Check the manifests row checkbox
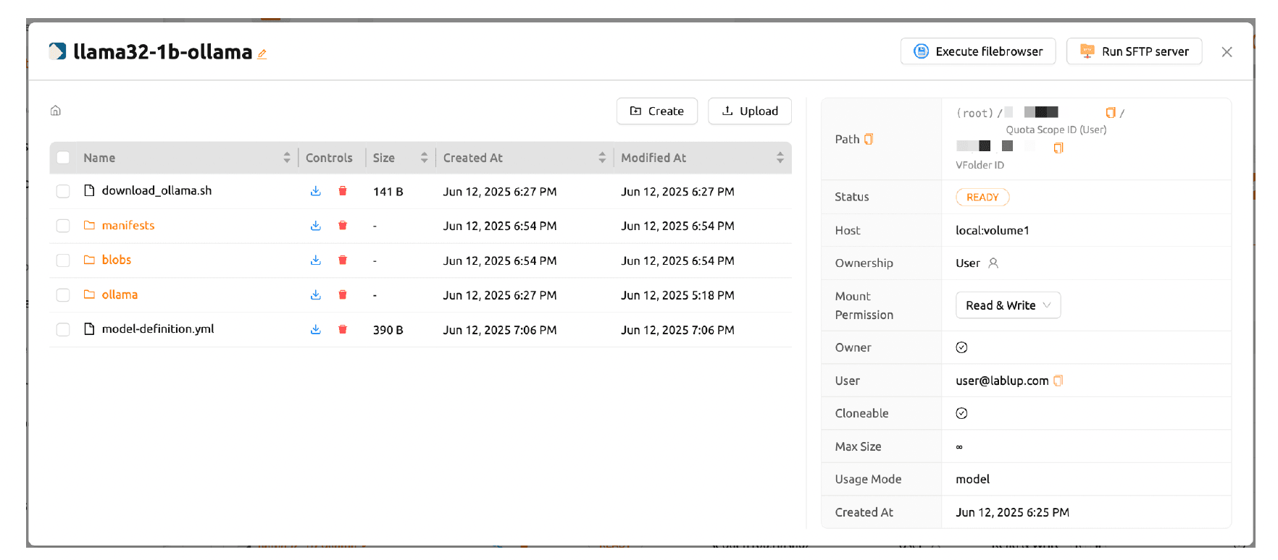Image resolution: width=1278 pixels, height=560 pixels. pyautogui.click(x=63, y=226)
